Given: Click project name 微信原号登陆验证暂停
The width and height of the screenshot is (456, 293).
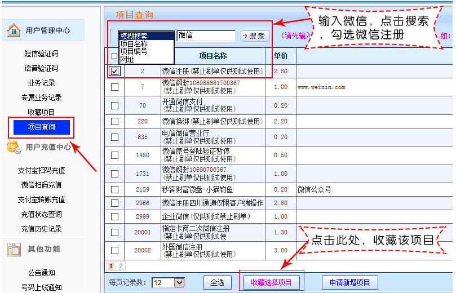Looking at the screenshot, I should [196, 151].
